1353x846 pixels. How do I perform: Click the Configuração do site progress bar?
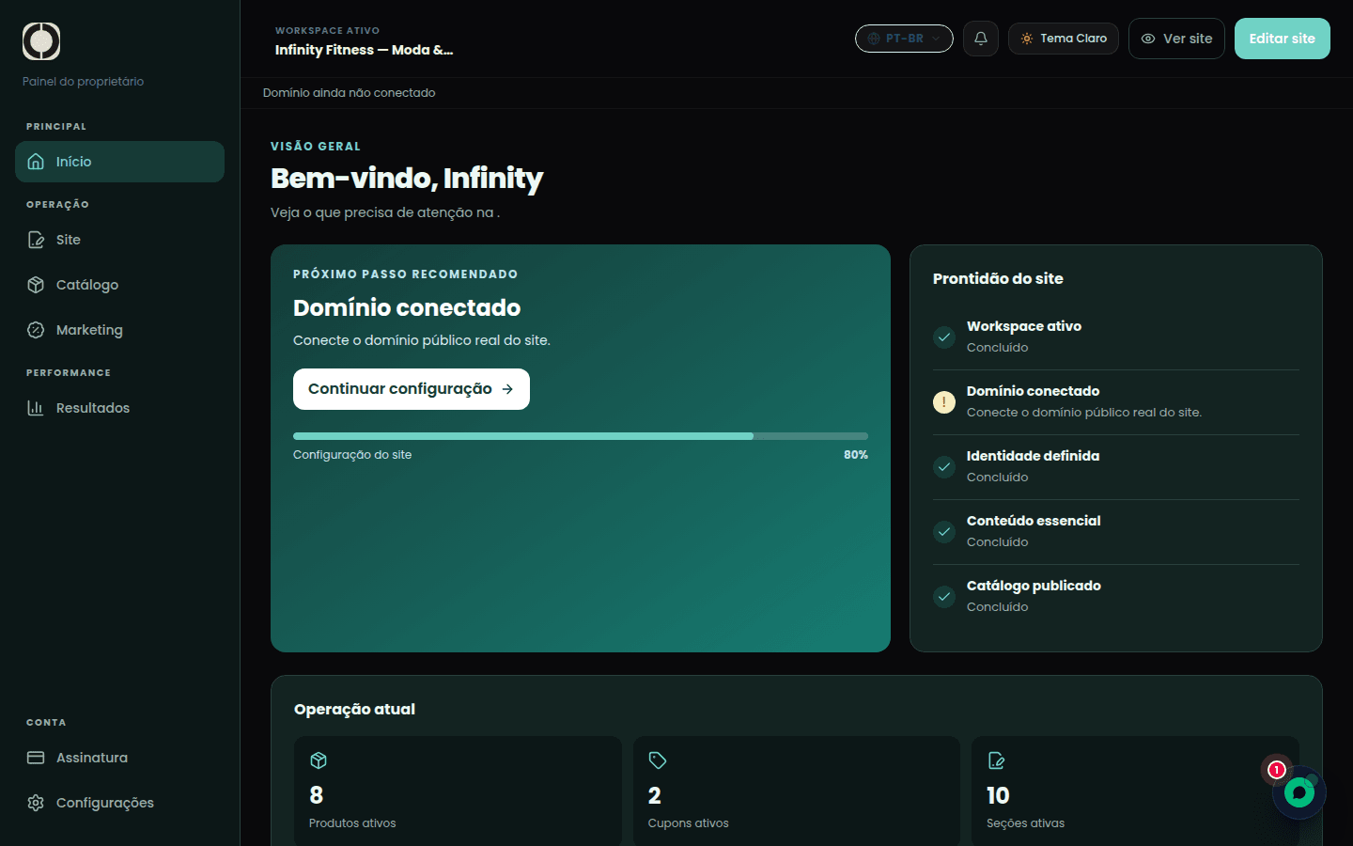point(581,436)
